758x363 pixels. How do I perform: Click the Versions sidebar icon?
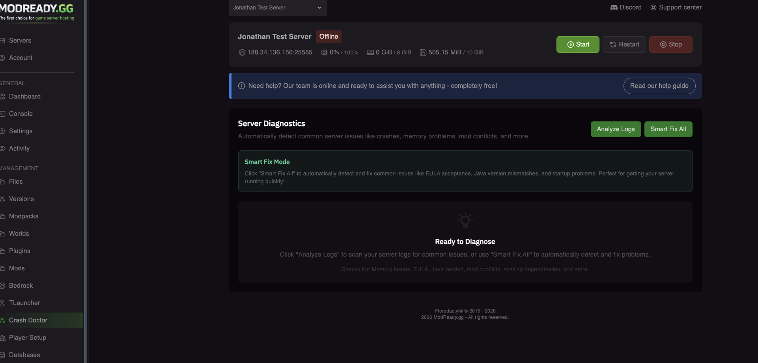pyautogui.click(x=3, y=199)
